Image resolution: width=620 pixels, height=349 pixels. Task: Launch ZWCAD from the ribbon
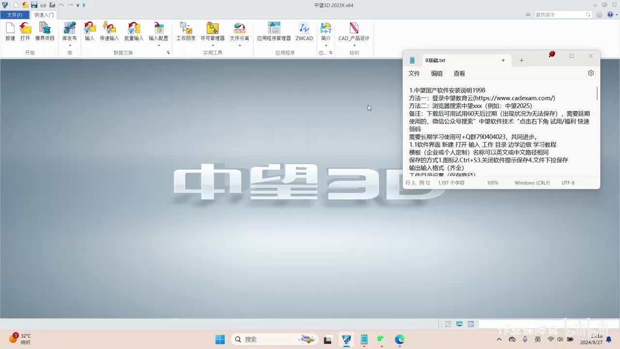[x=304, y=28]
